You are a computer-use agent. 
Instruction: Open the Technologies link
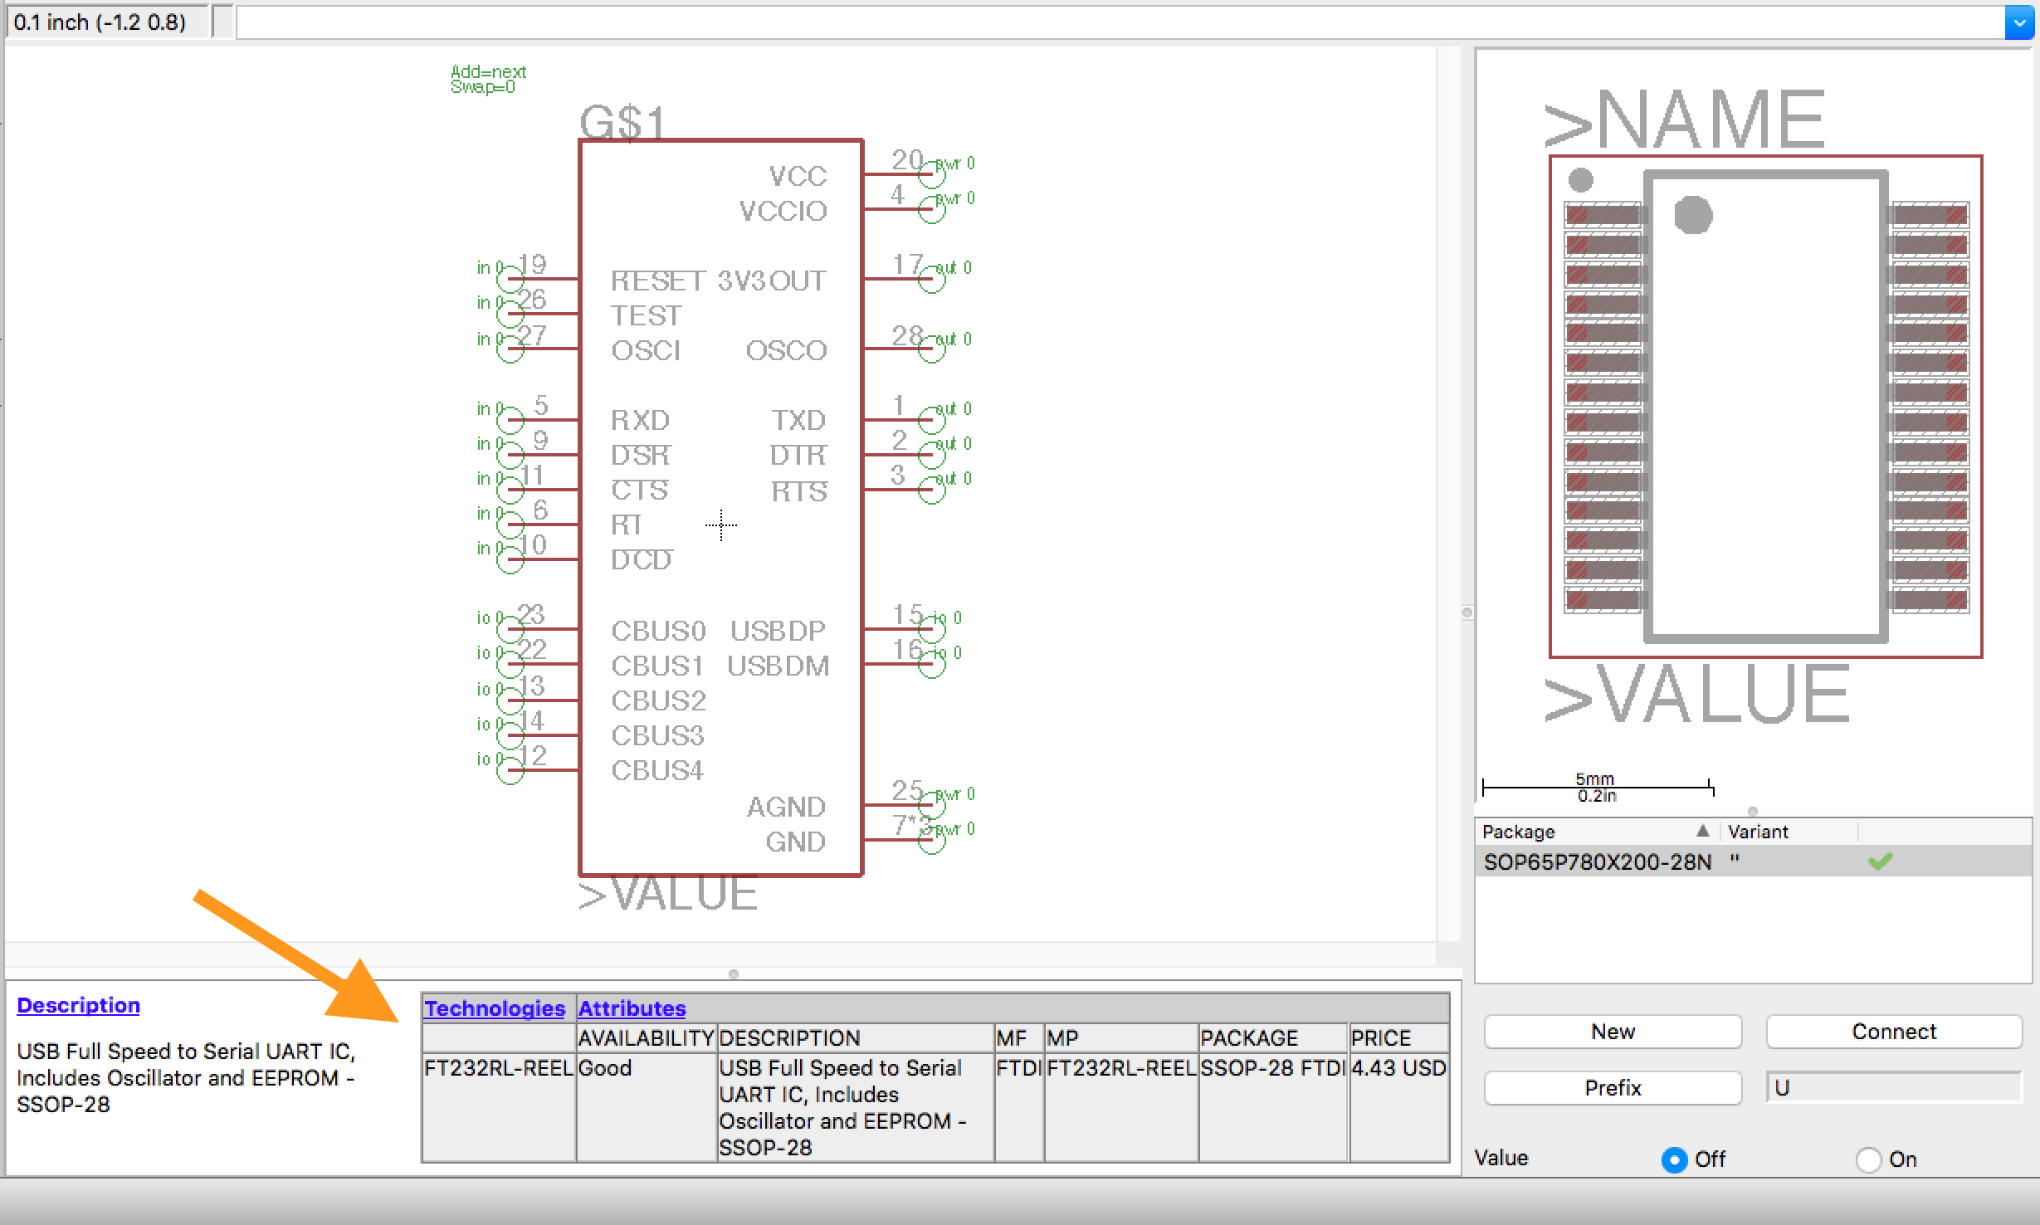click(495, 1008)
